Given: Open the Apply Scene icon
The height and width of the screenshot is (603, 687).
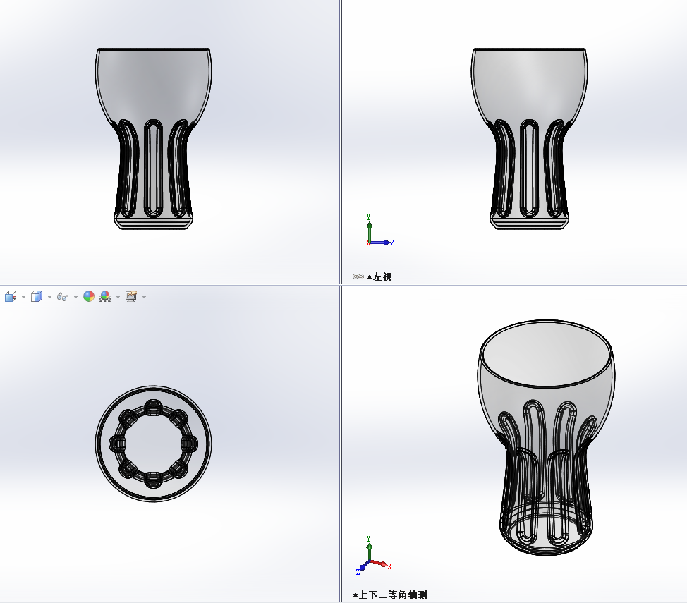Looking at the screenshot, I should pos(105,297).
